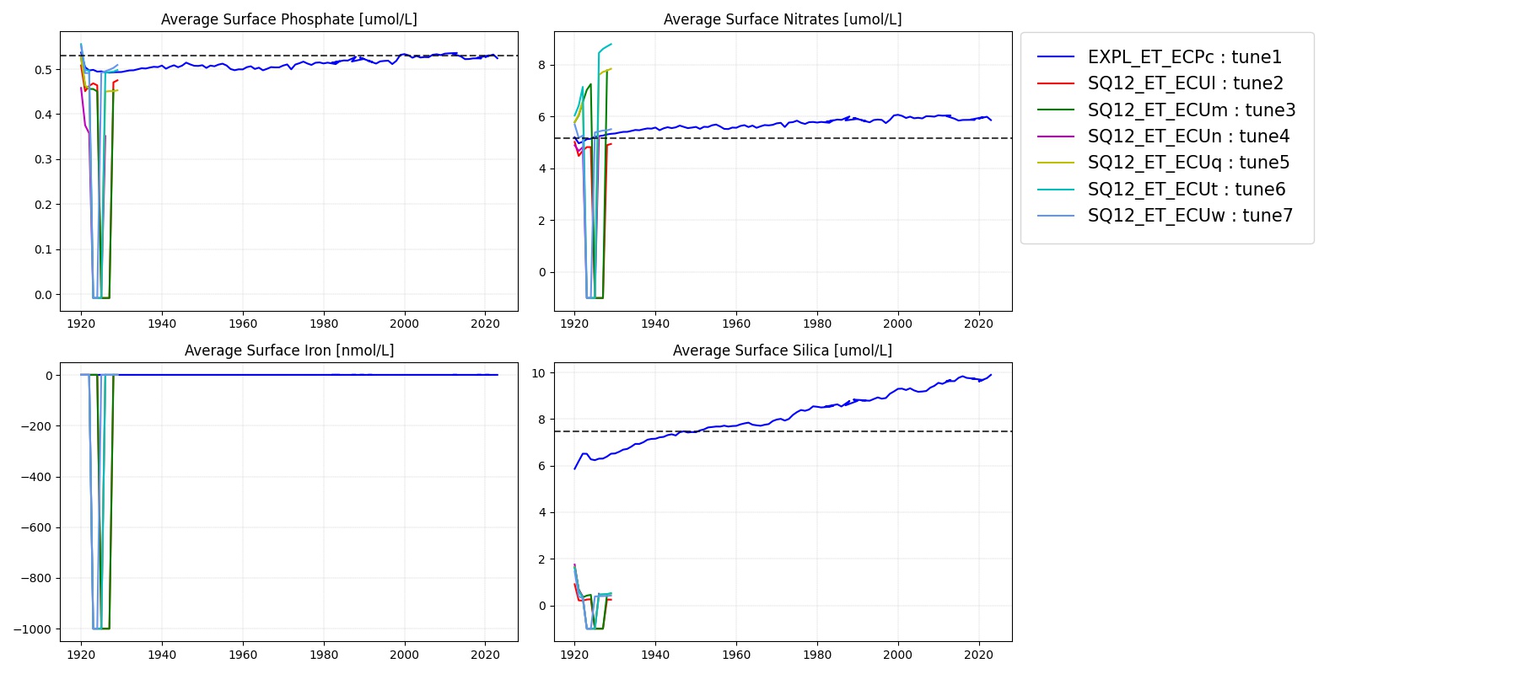This screenshot has width=1518, height=674.
Task: Select the Average Surface Iron plot title
Action: [x=288, y=350]
